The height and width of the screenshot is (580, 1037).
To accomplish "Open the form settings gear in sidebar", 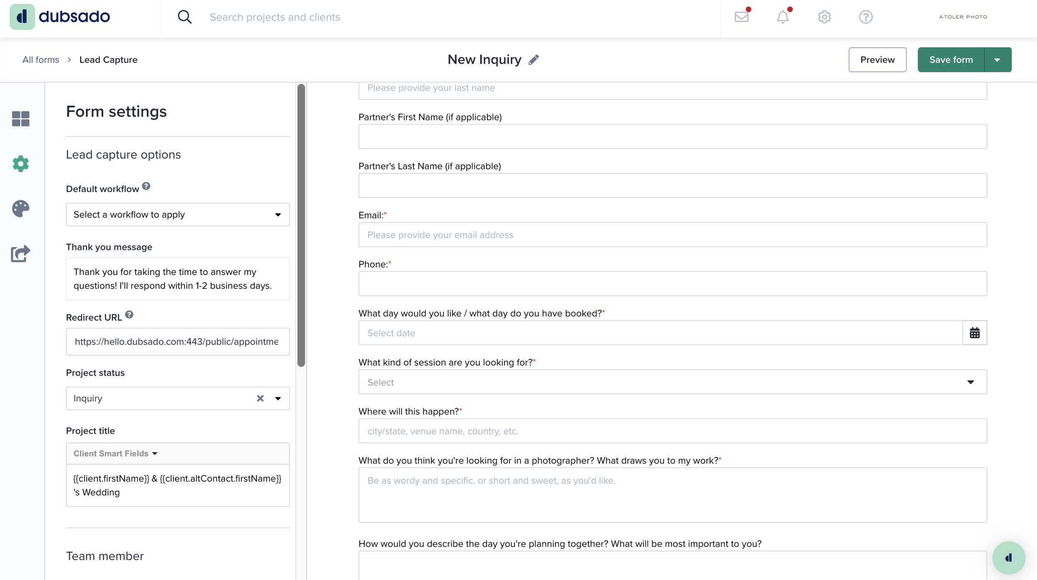I will [21, 164].
